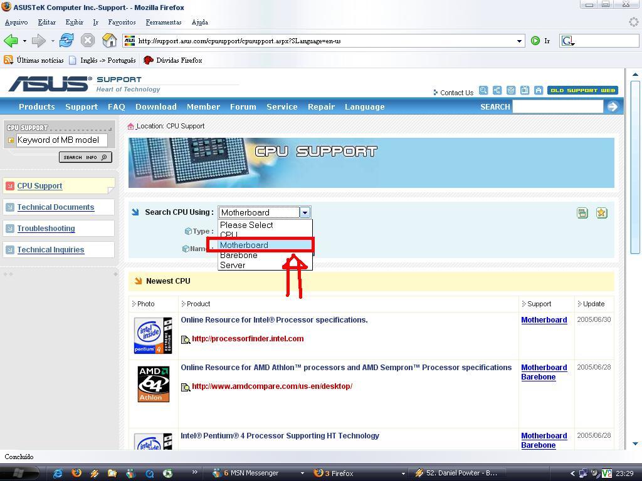Click the Windows Start button

pyautogui.click(x=19, y=473)
